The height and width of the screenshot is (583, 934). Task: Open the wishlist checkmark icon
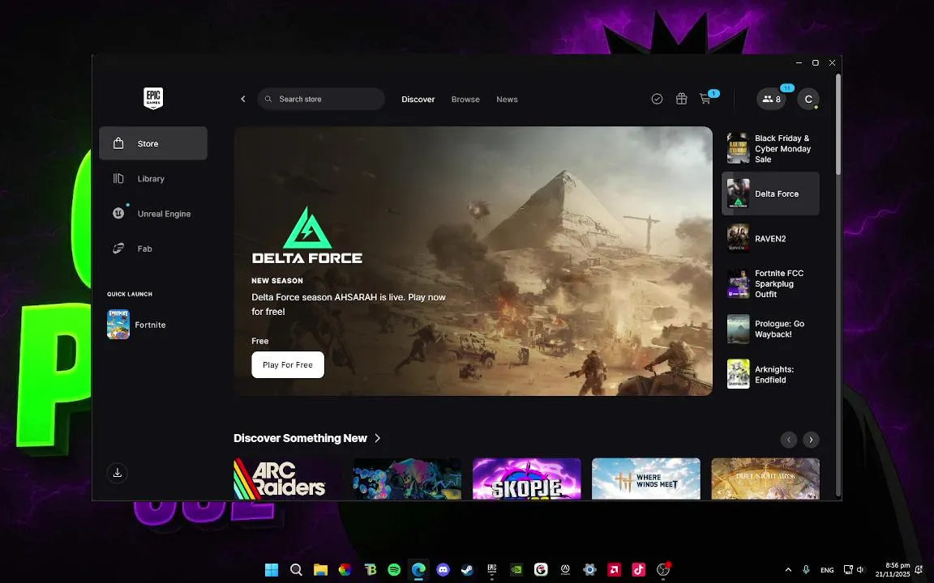point(657,99)
